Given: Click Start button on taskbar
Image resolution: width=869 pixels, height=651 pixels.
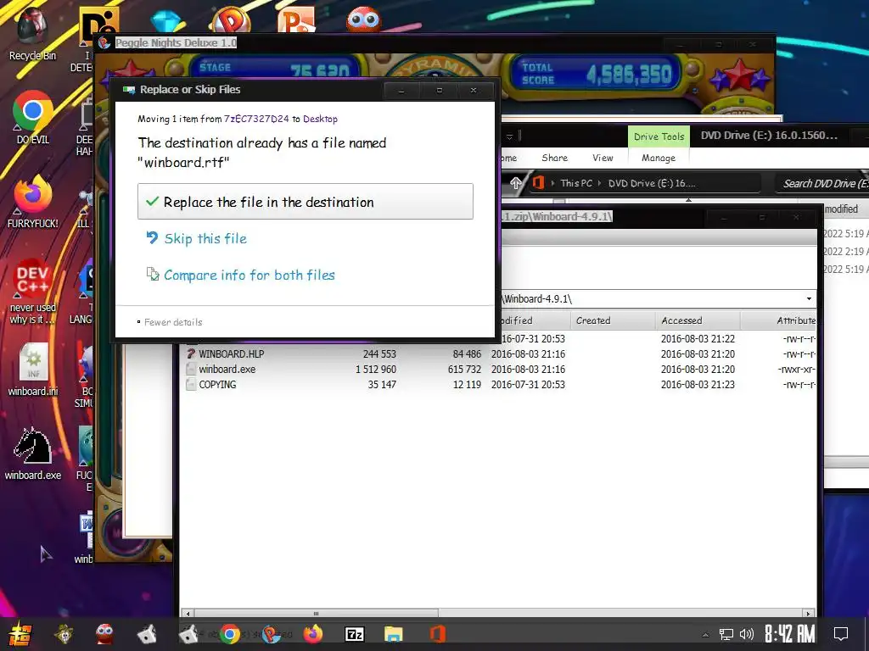Looking at the screenshot, I should pyautogui.click(x=20, y=634).
